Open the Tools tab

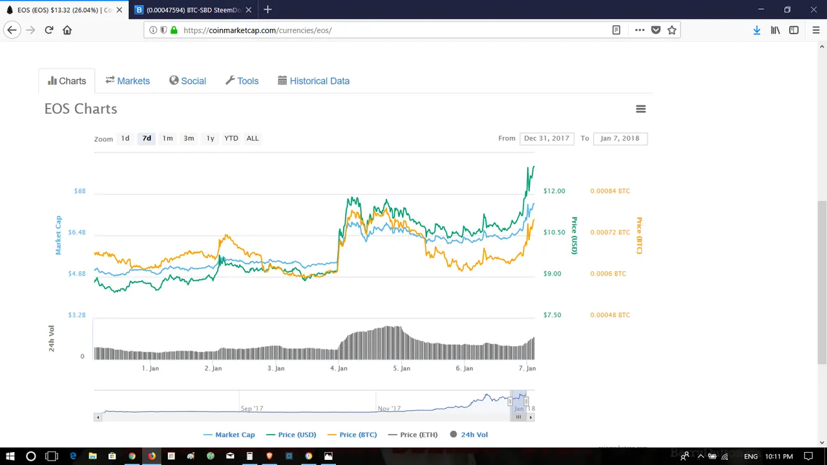(242, 81)
